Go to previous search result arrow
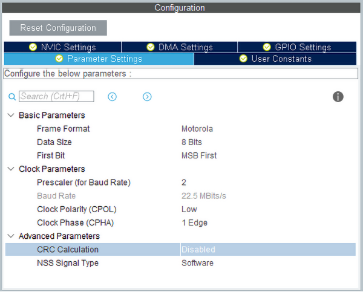The height and width of the screenshot is (292, 363). 112,97
